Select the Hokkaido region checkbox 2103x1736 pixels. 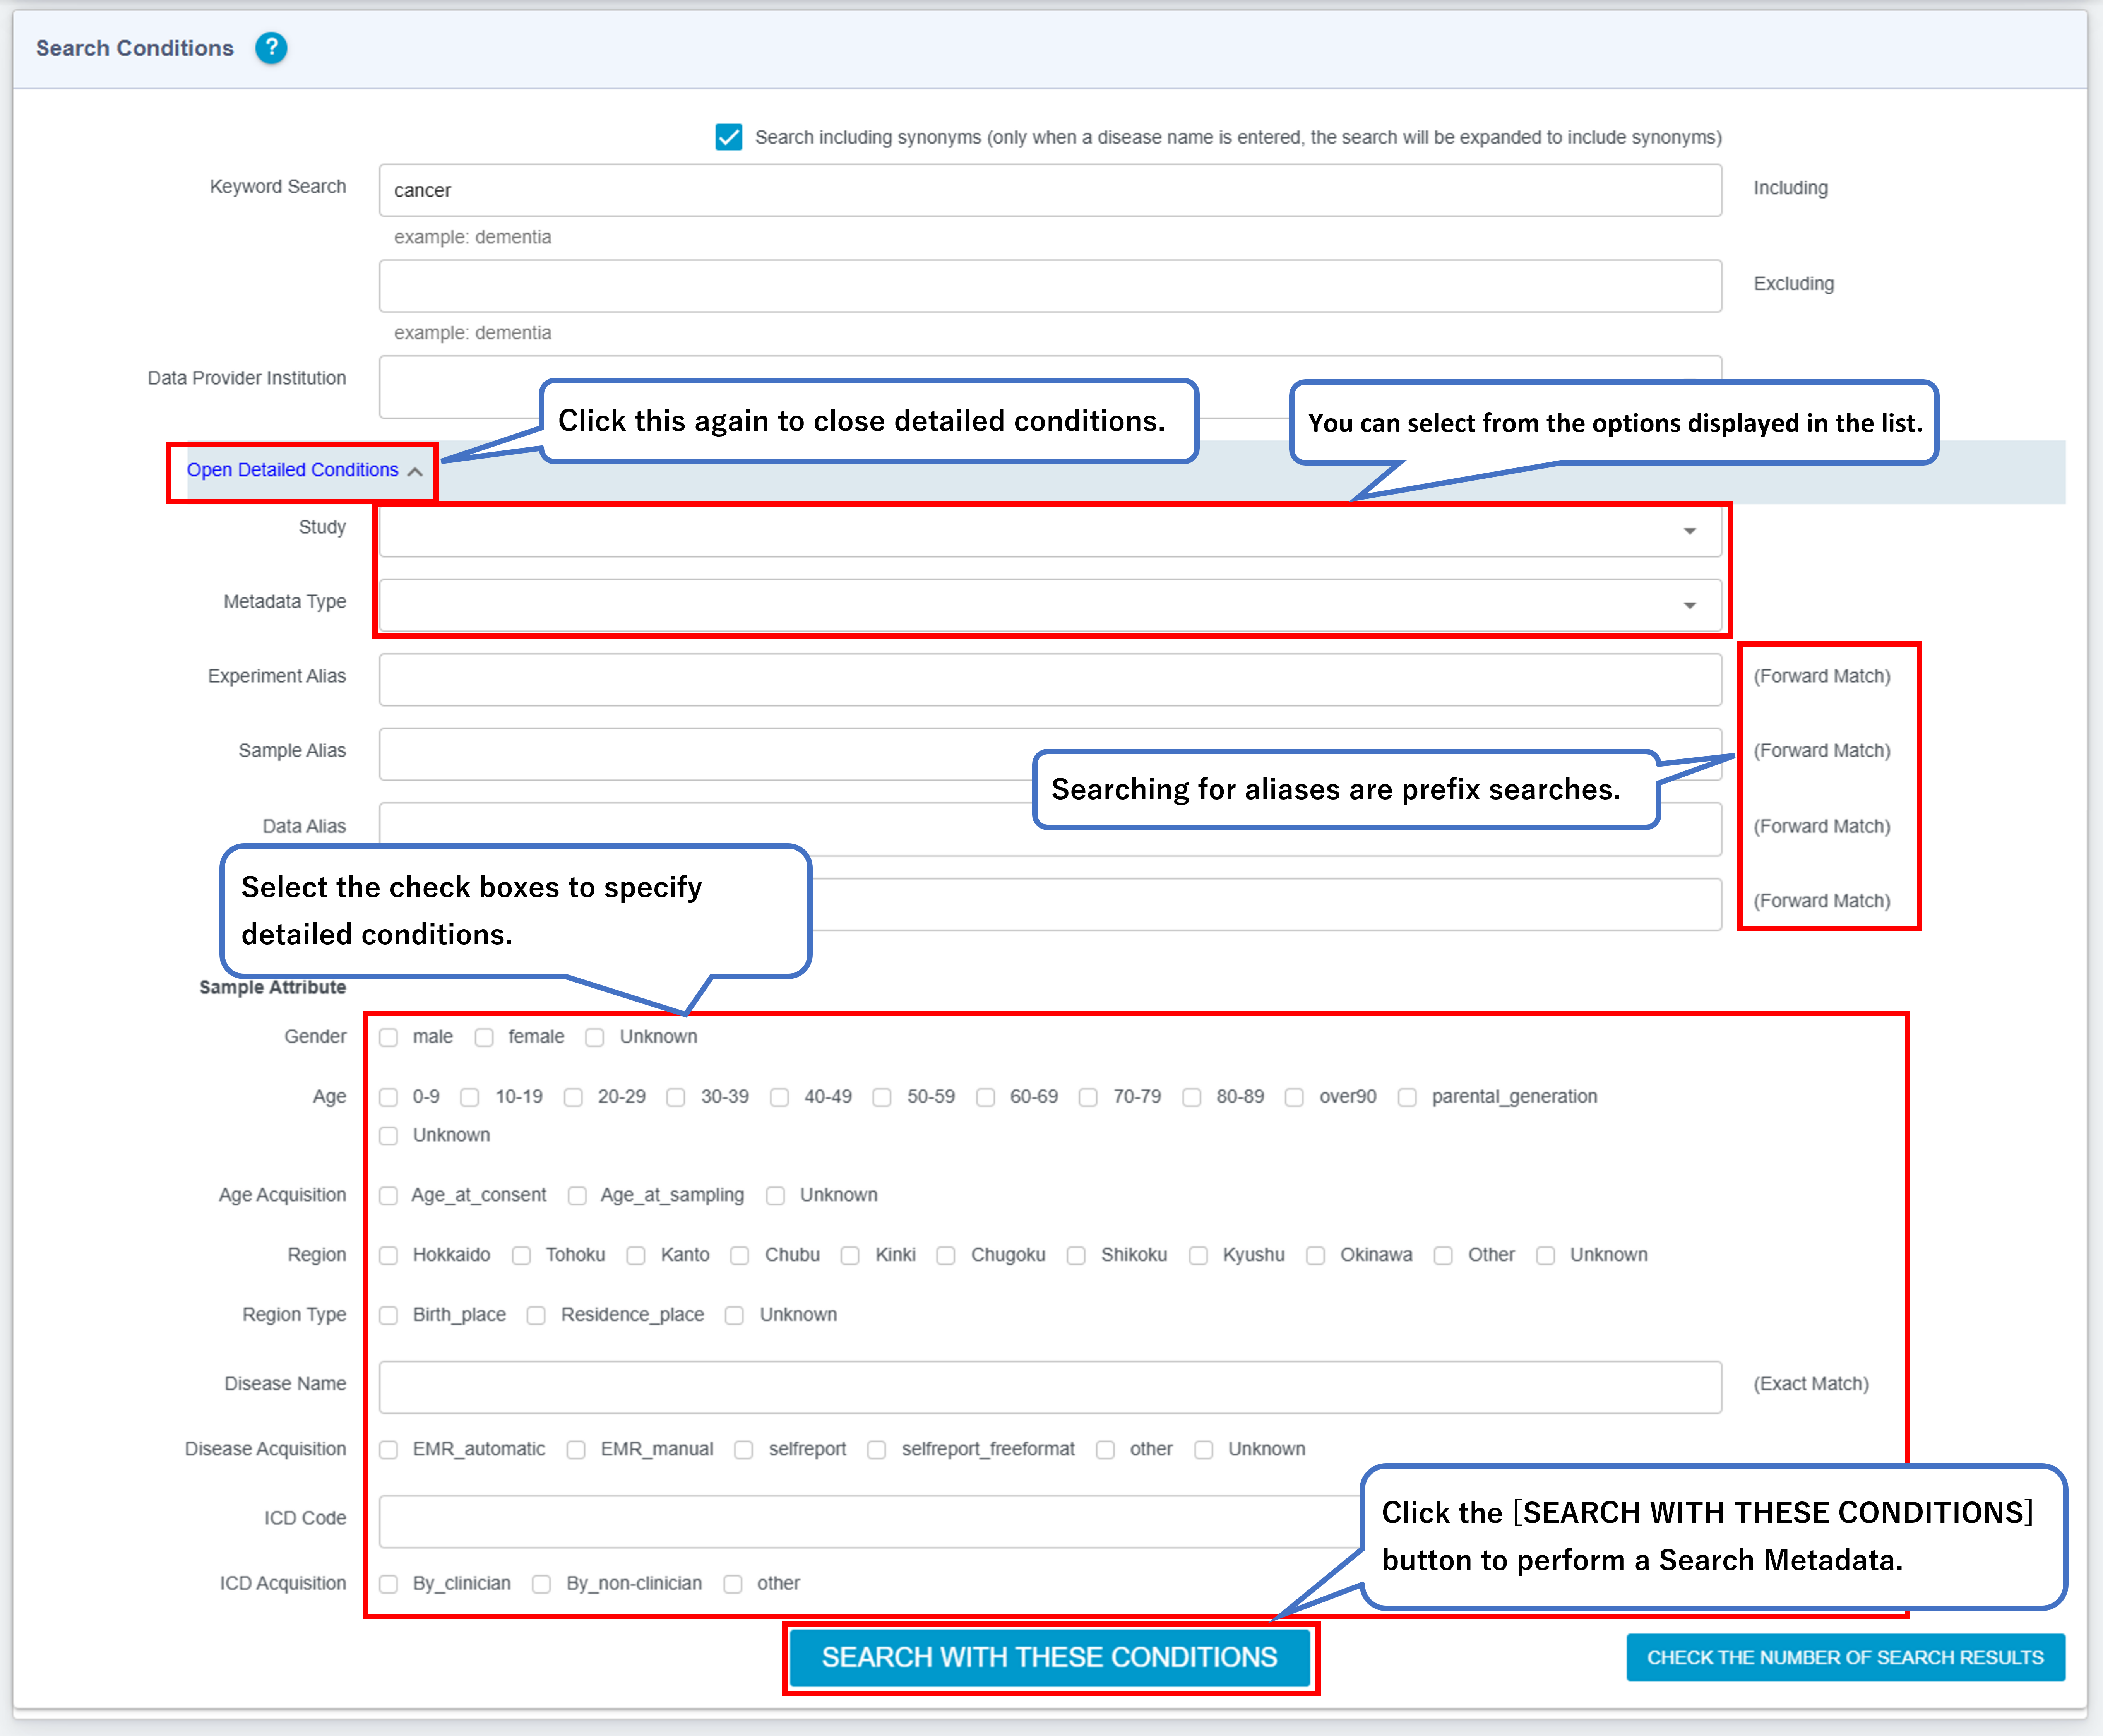click(389, 1256)
